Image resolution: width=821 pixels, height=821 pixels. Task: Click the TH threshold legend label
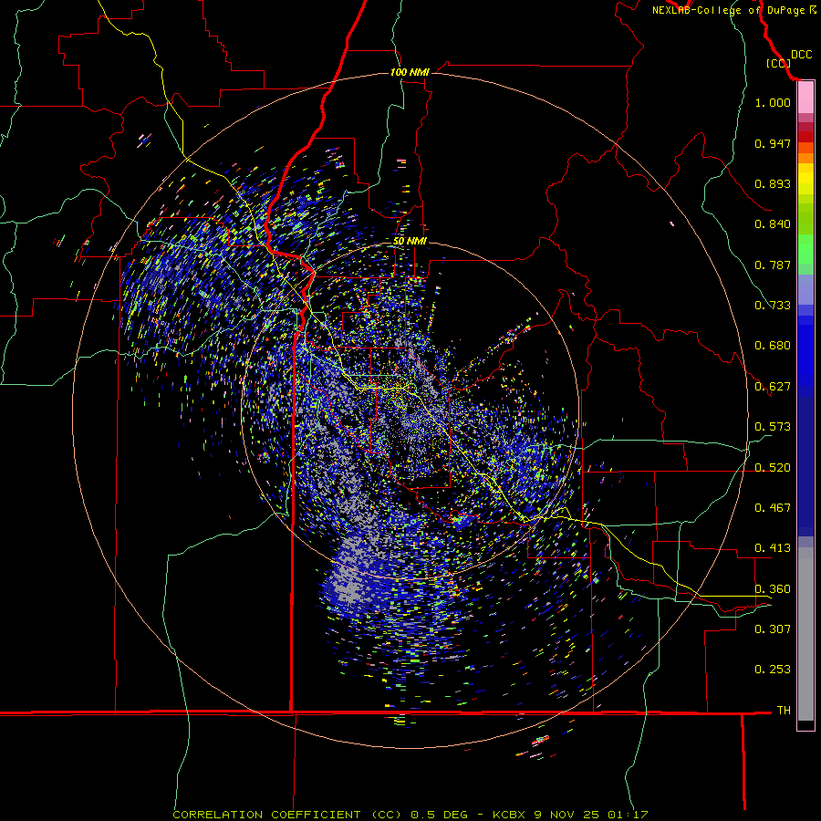pyautogui.click(x=784, y=711)
